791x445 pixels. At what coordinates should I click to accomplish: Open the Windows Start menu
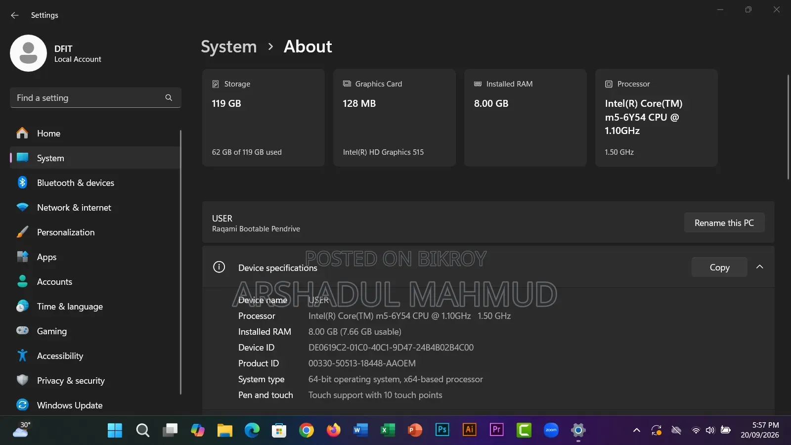coord(115,430)
